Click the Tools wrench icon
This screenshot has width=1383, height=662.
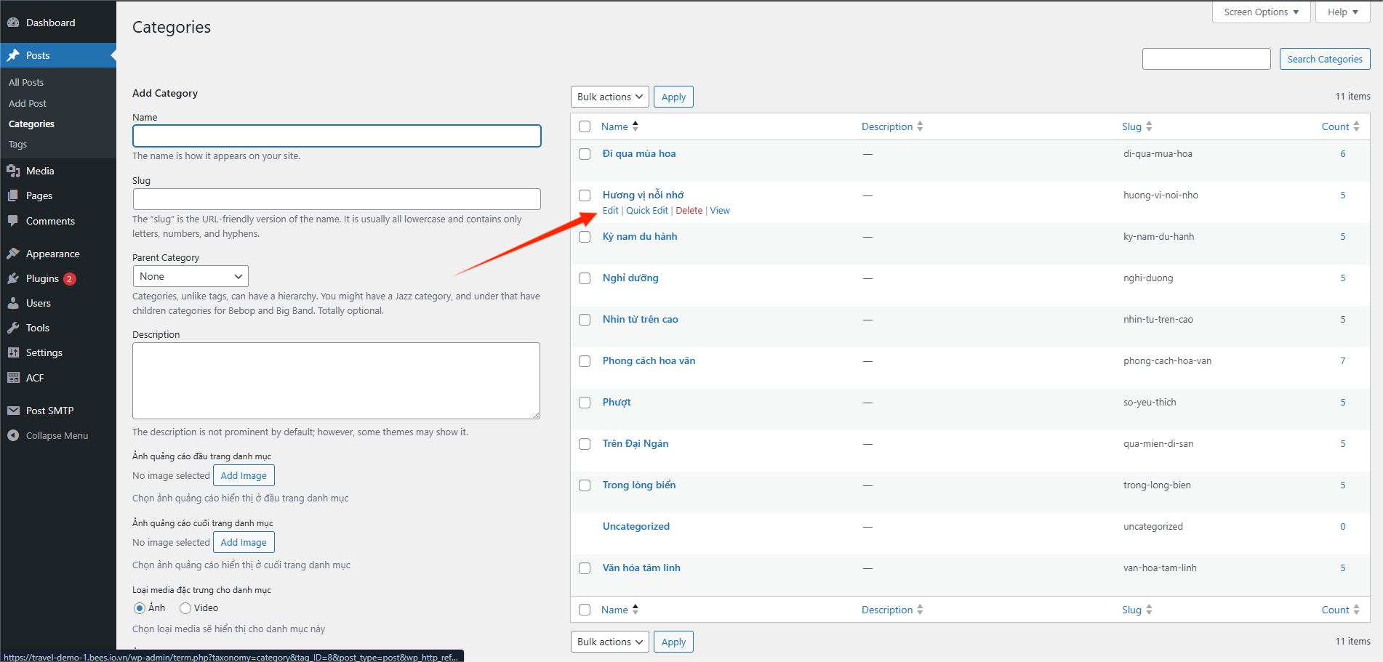coord(13,328)
